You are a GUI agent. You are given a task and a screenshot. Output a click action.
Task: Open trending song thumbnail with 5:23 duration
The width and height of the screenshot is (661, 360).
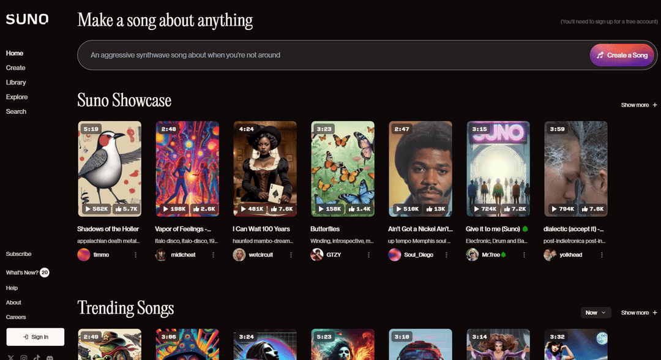tap(343, 345)
